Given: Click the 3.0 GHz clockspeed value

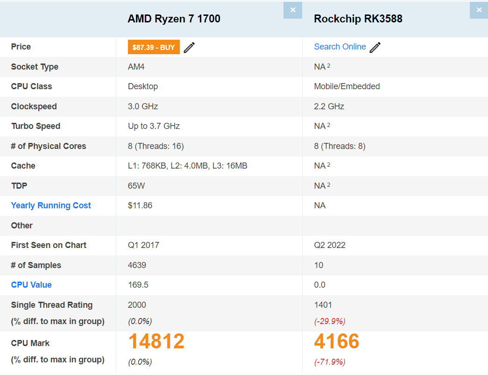Looking at the screenshot, I should 143,106.
